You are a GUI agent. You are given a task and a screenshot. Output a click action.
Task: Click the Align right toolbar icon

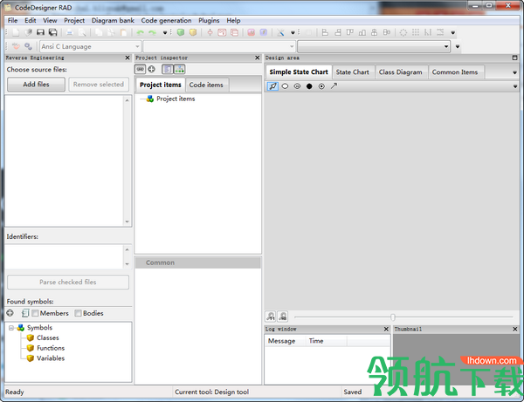tap(338, 32)
